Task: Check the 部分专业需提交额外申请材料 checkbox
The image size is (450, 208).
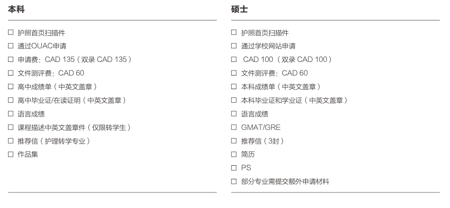Action: click(234, 181)
